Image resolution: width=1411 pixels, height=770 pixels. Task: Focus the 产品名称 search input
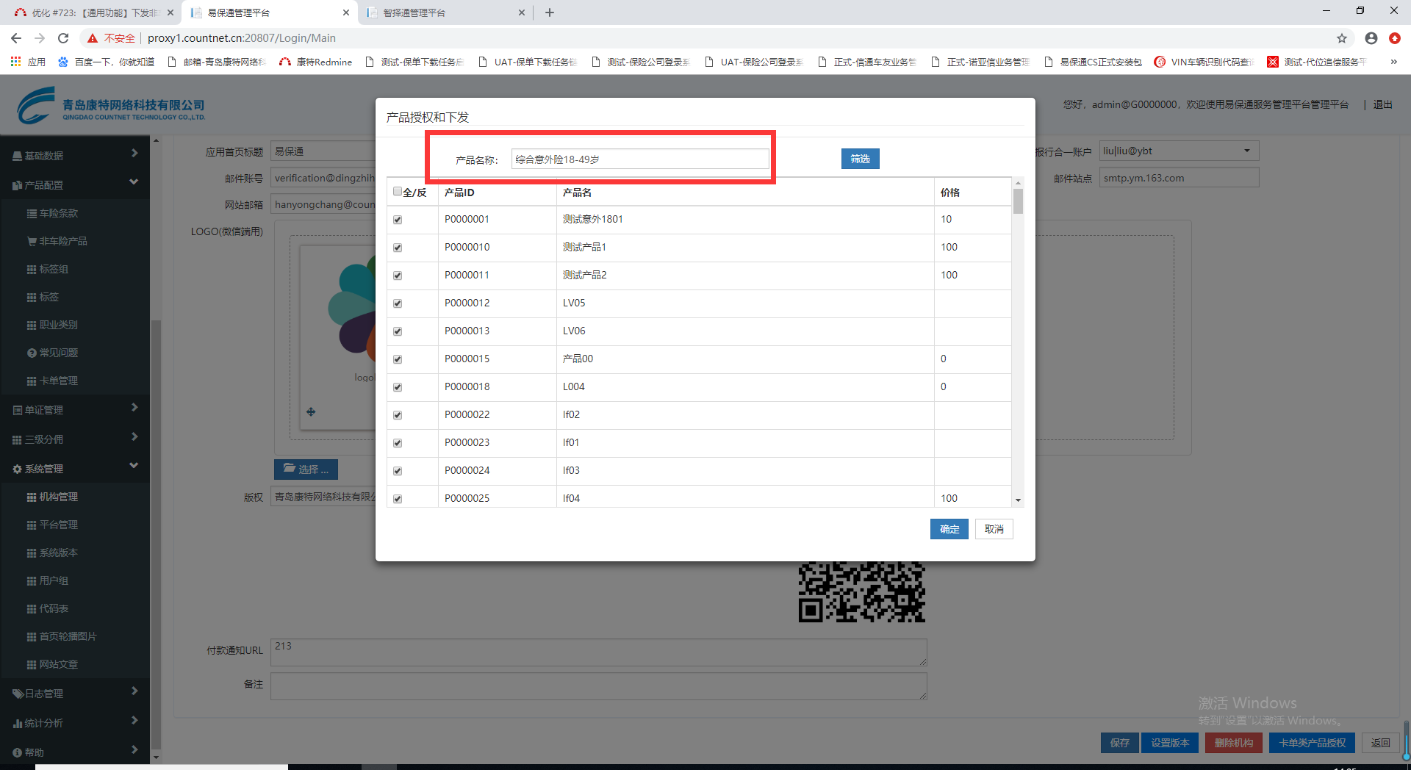coord(640,159)
